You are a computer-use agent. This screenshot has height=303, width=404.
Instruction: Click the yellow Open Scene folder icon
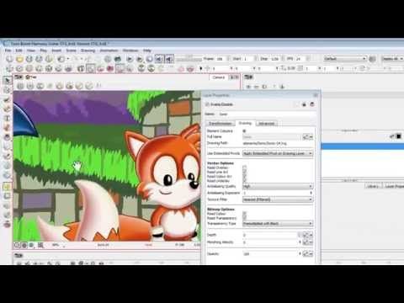click(19, 59)
